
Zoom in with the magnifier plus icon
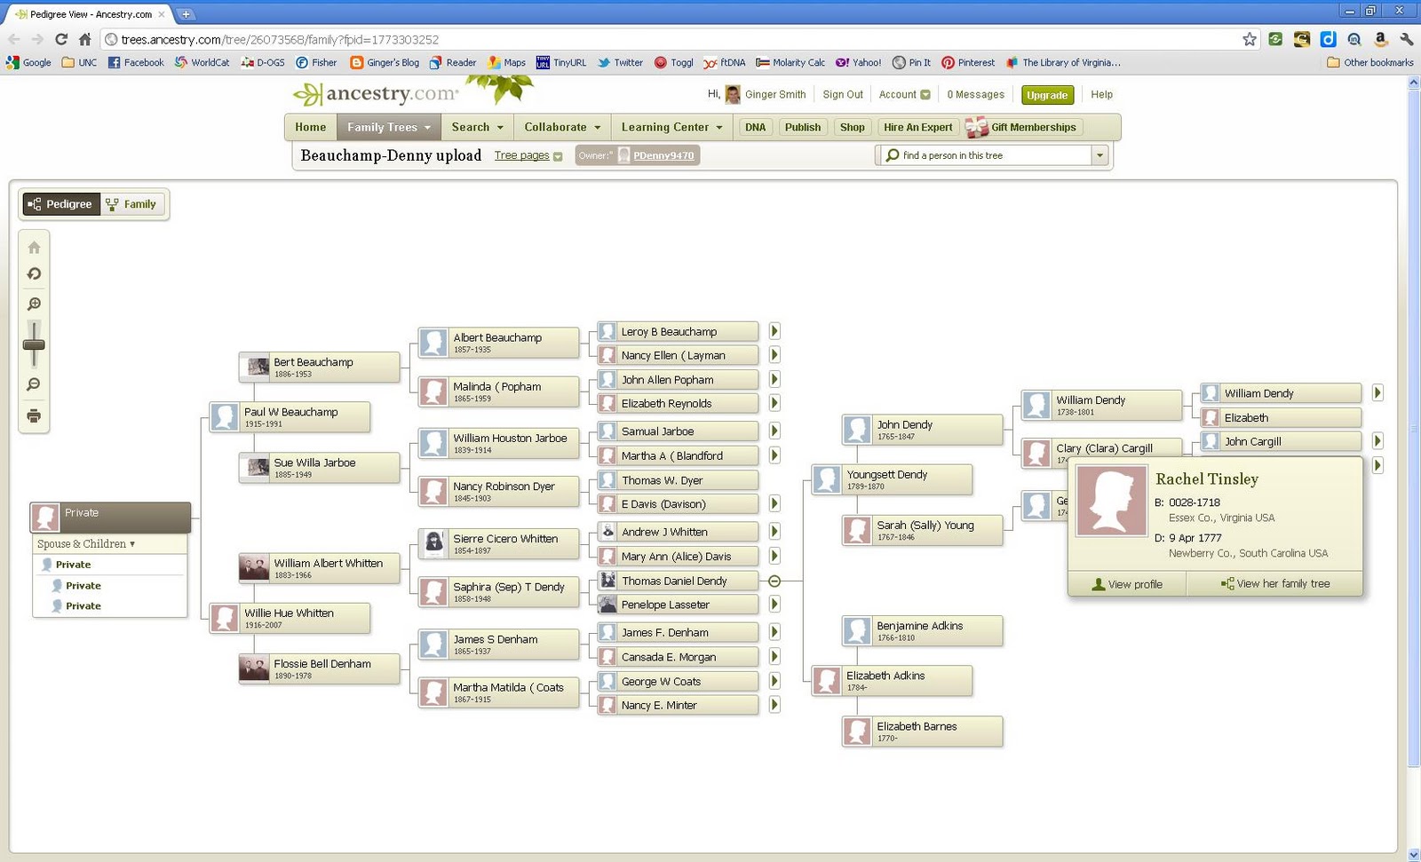pyautogui.click(x=34, y=303)
